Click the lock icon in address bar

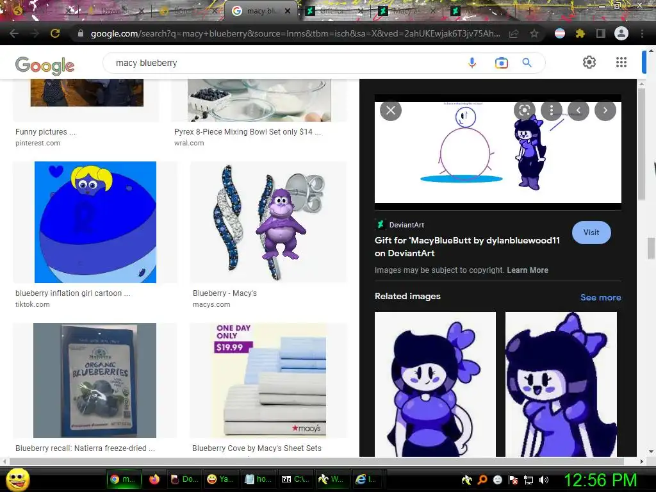(x=81, y=33)
